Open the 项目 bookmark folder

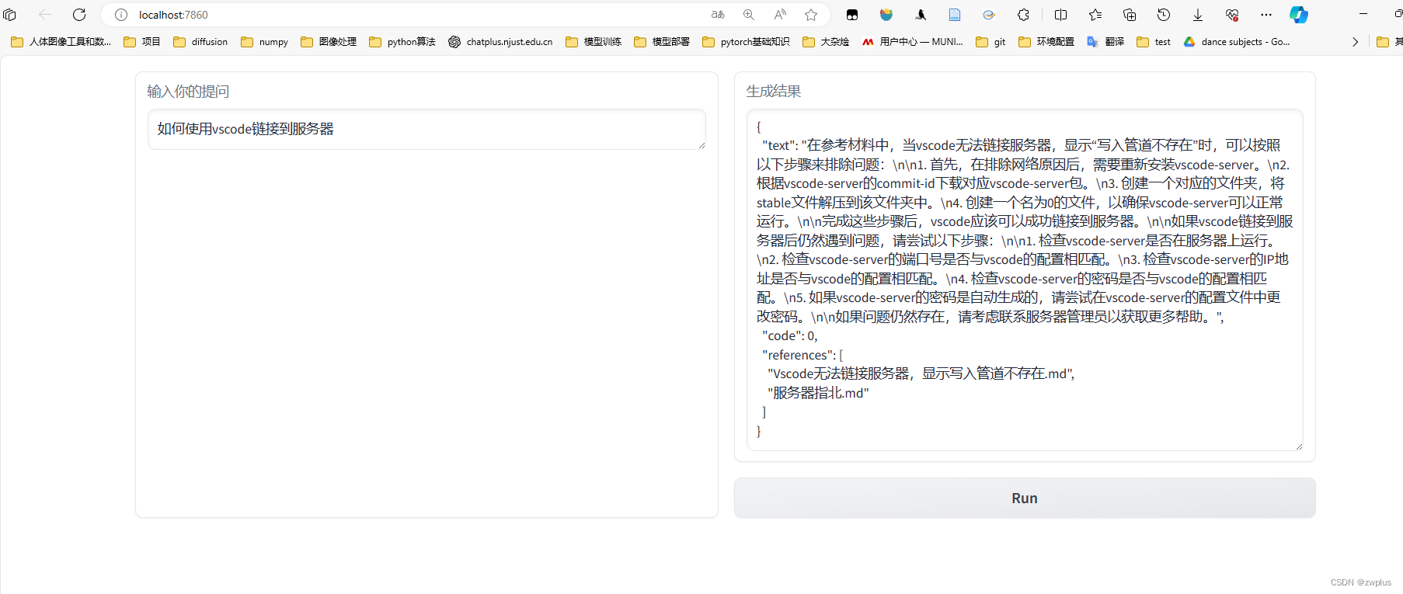click(142, 42)
